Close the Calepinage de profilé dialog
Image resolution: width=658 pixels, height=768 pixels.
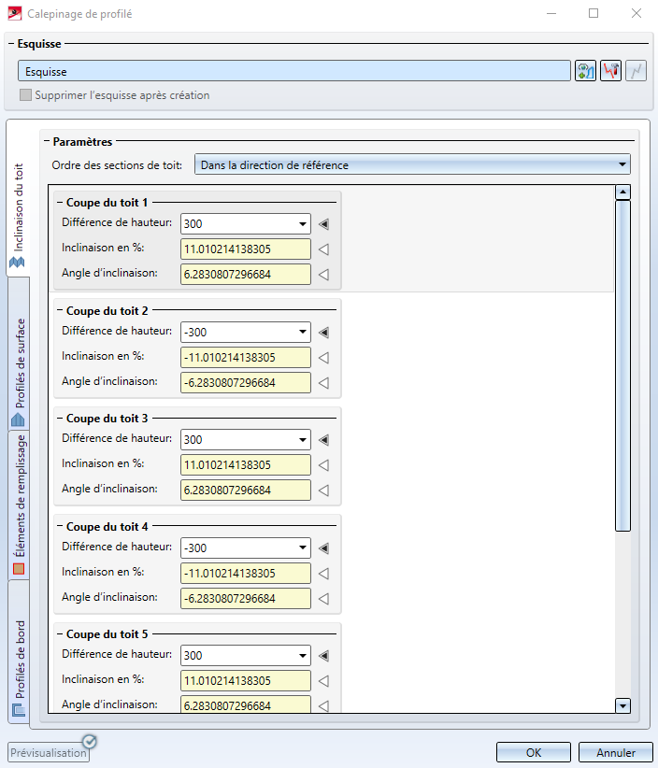point(636,13)
